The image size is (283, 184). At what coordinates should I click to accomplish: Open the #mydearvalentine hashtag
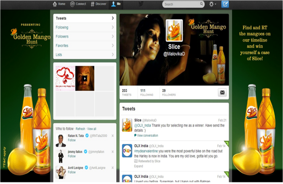146,151
